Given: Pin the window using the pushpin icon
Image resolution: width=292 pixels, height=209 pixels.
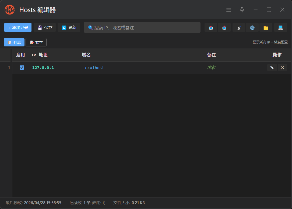Looking at the screenshot, I should pos(242,10).
